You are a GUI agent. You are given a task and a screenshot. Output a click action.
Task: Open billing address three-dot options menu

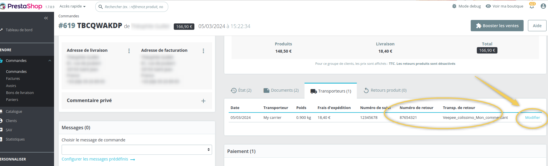coord(203,51)
